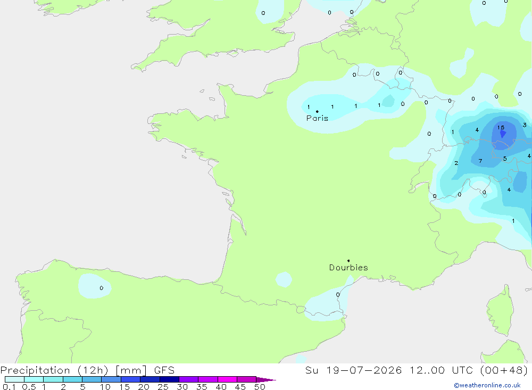Viewport: 532px width, 390px height.
Task: Click the '50' legend scale label
Action: pyautogui.click(x=260, y=387)
